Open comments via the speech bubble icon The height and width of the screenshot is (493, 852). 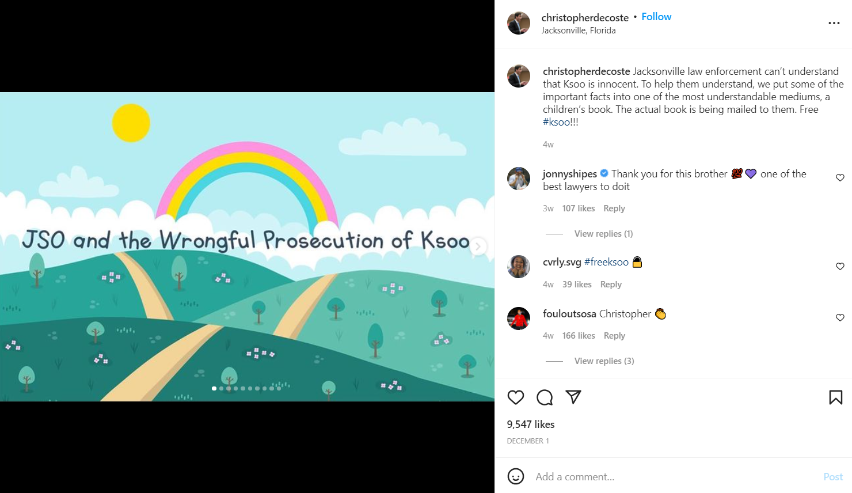545,397
